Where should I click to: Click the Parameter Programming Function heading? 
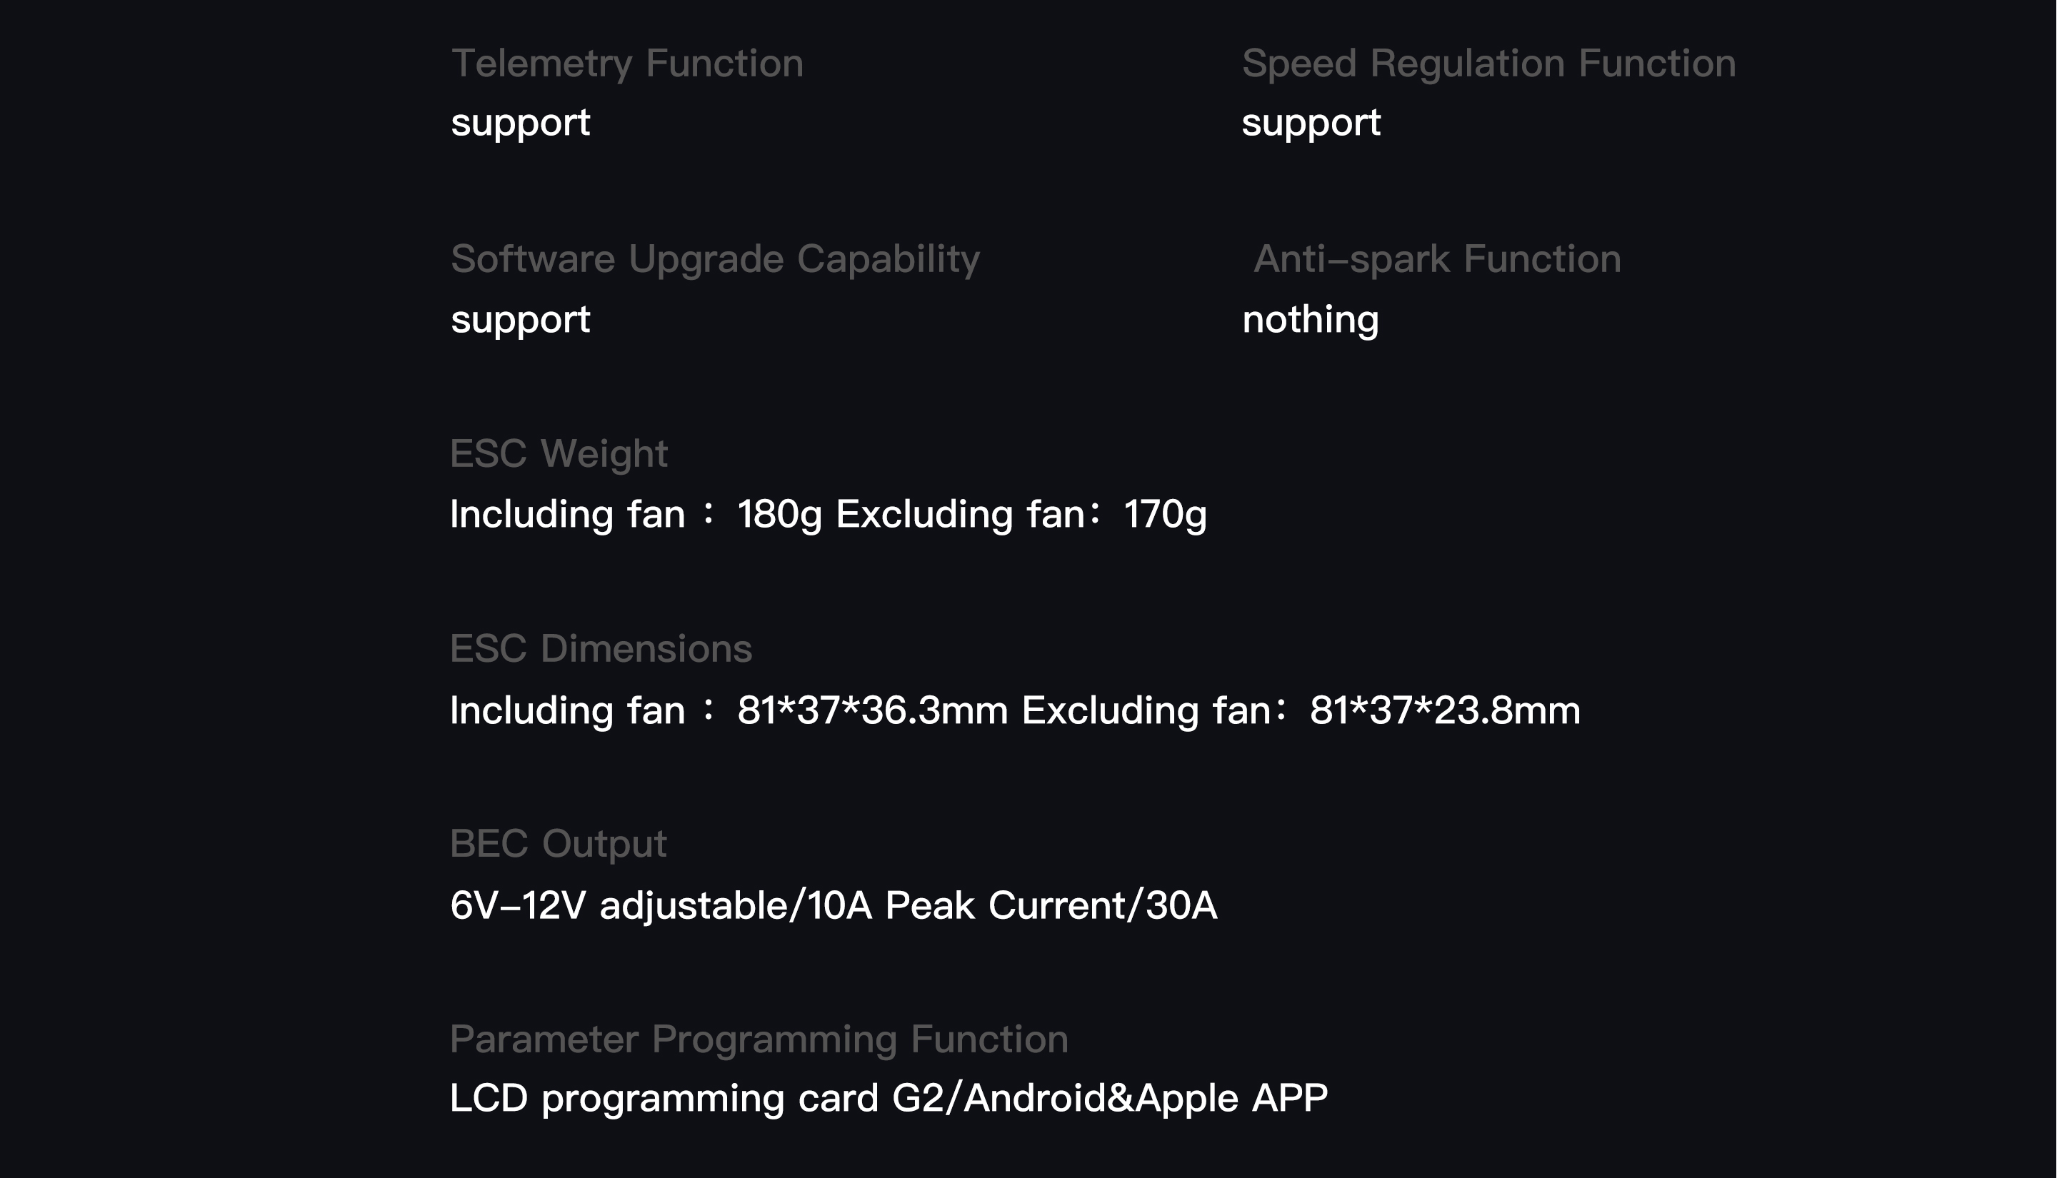tap(759, 1039)
